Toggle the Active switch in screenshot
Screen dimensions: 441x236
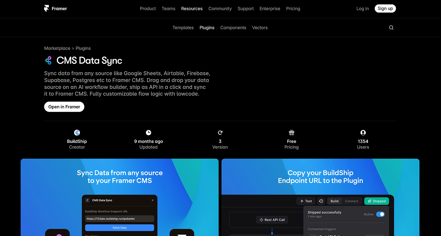pos(380,214)
